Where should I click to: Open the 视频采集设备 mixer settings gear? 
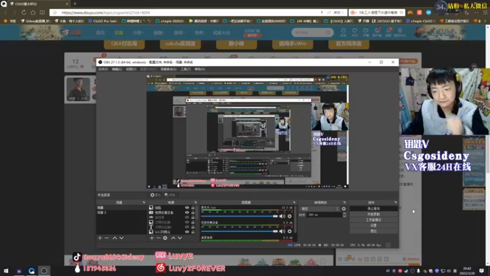(290, 231)
